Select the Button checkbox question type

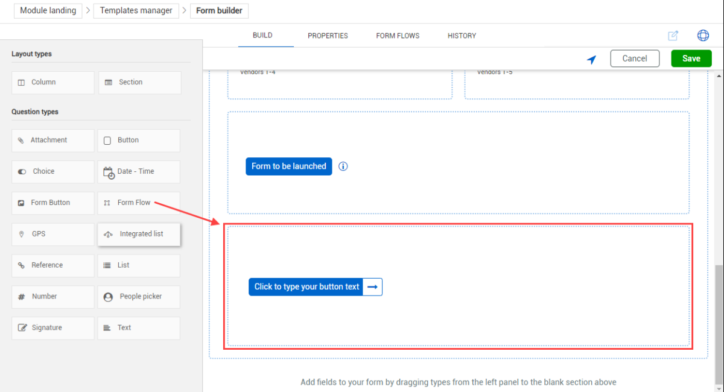coord(139,141)
